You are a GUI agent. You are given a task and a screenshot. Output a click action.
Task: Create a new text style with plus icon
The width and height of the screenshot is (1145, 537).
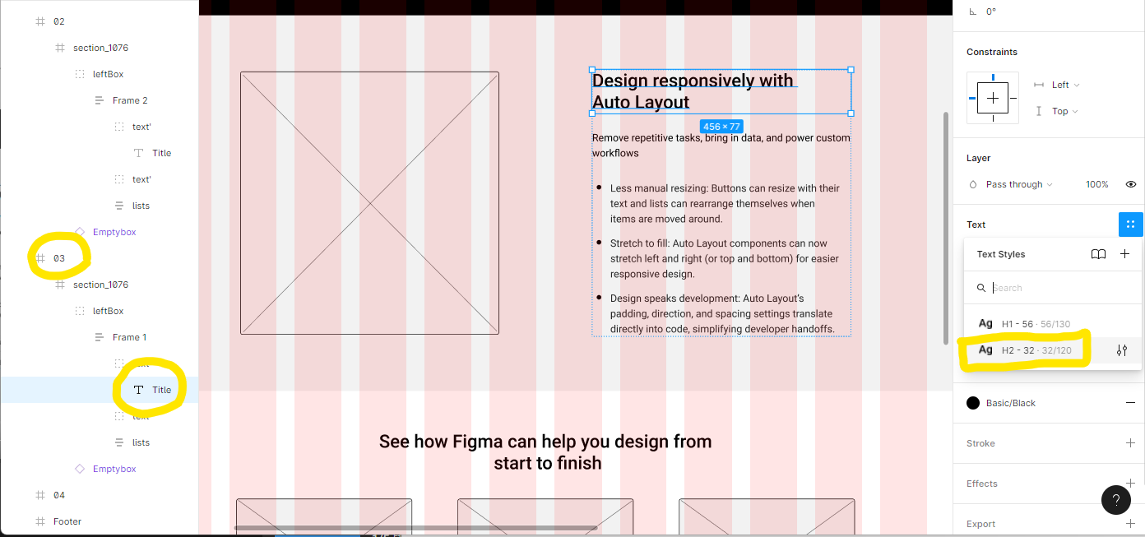click(1124, 254)
